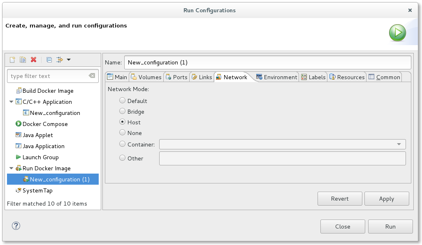Enable the None network mode option
Viewport: 422px width, 245px height.
coord(122,133)
